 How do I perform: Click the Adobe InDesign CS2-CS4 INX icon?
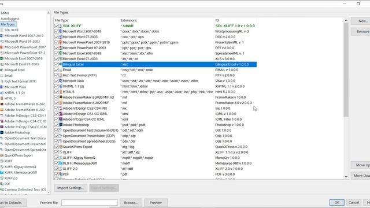click(x=61, y=108)
